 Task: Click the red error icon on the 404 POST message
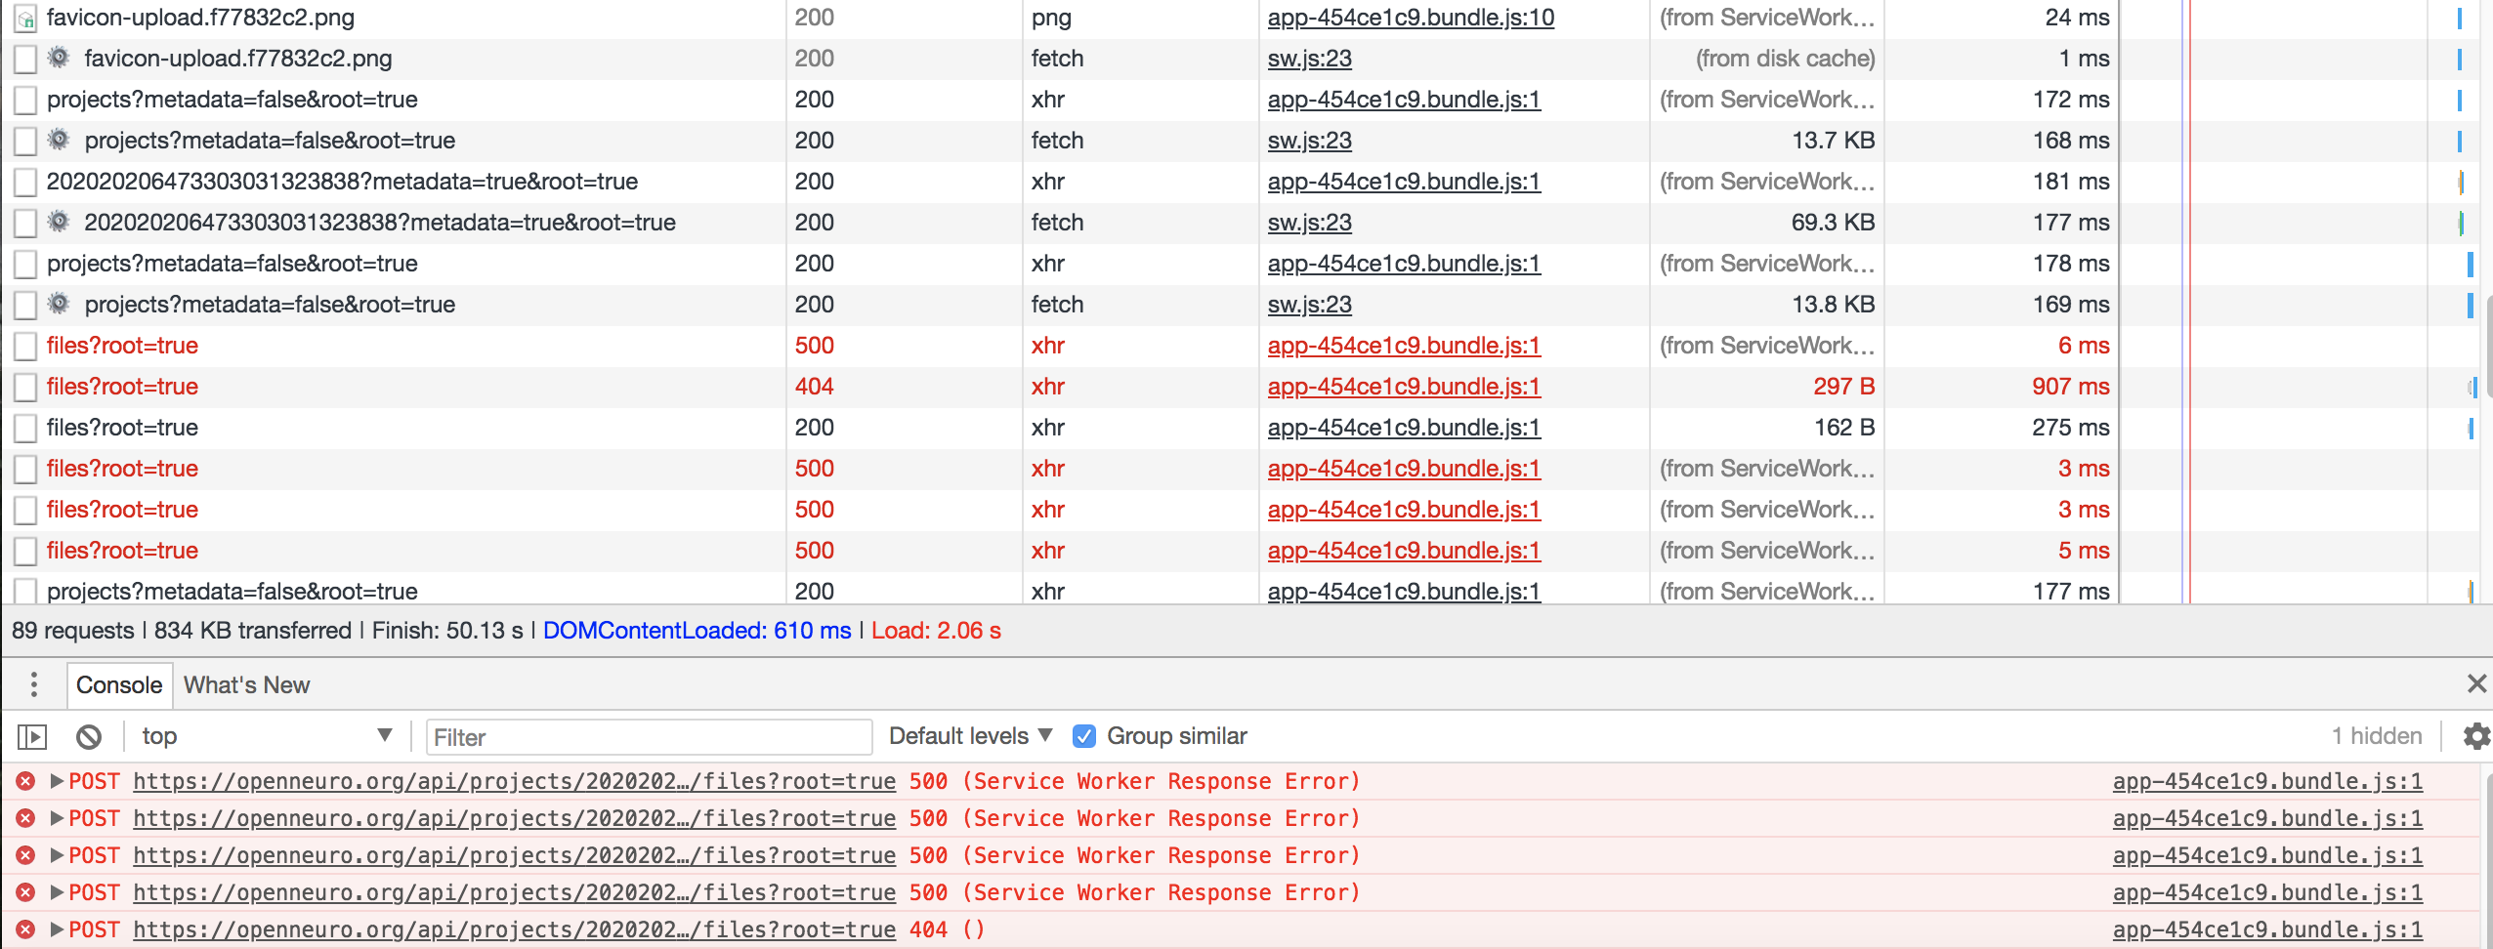tap(25, 929)
